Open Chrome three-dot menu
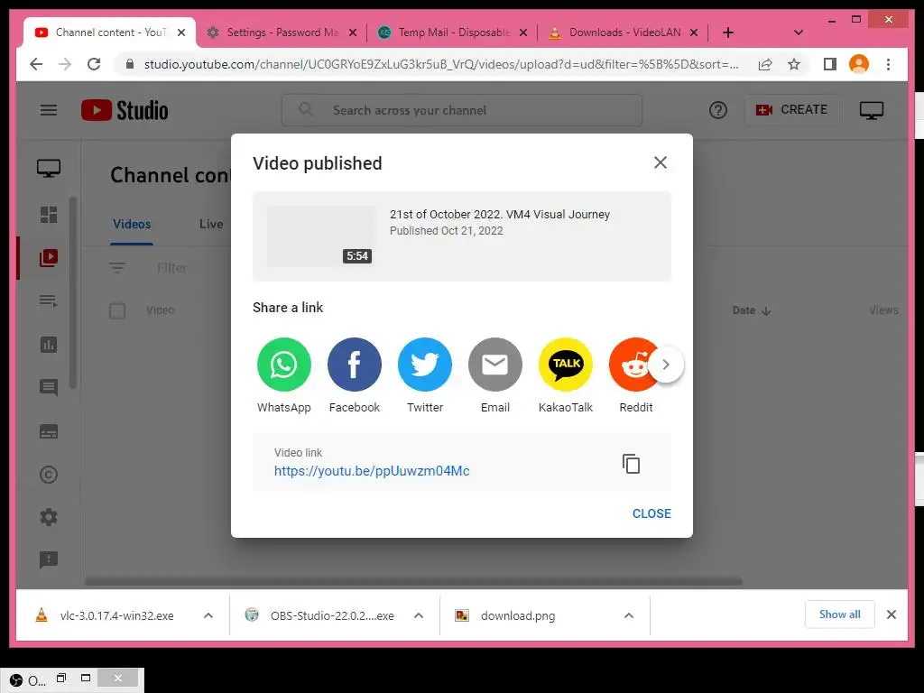 coord(889,64)
